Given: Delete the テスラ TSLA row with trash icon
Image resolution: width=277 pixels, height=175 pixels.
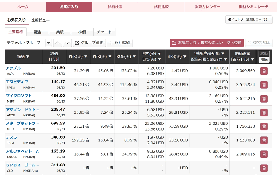Looking at the screenshot, I should click(x=264, y=140).
